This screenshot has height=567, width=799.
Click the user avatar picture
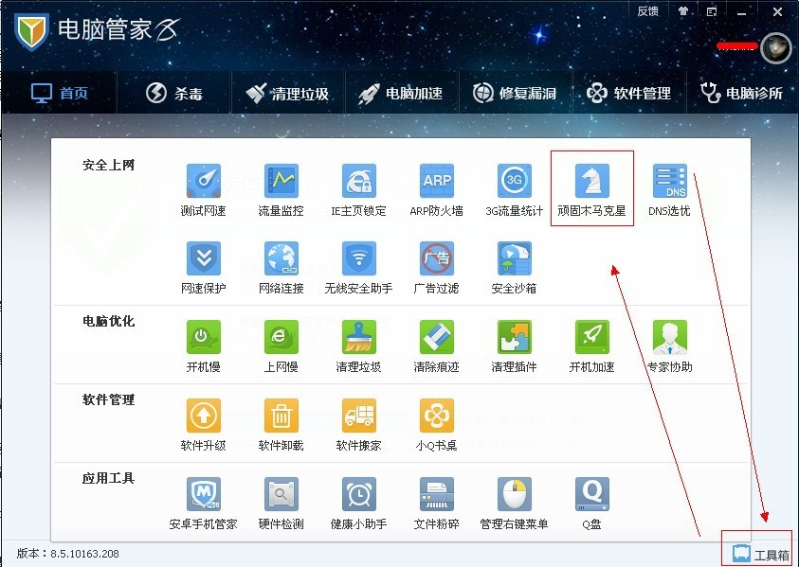[775, 48]
